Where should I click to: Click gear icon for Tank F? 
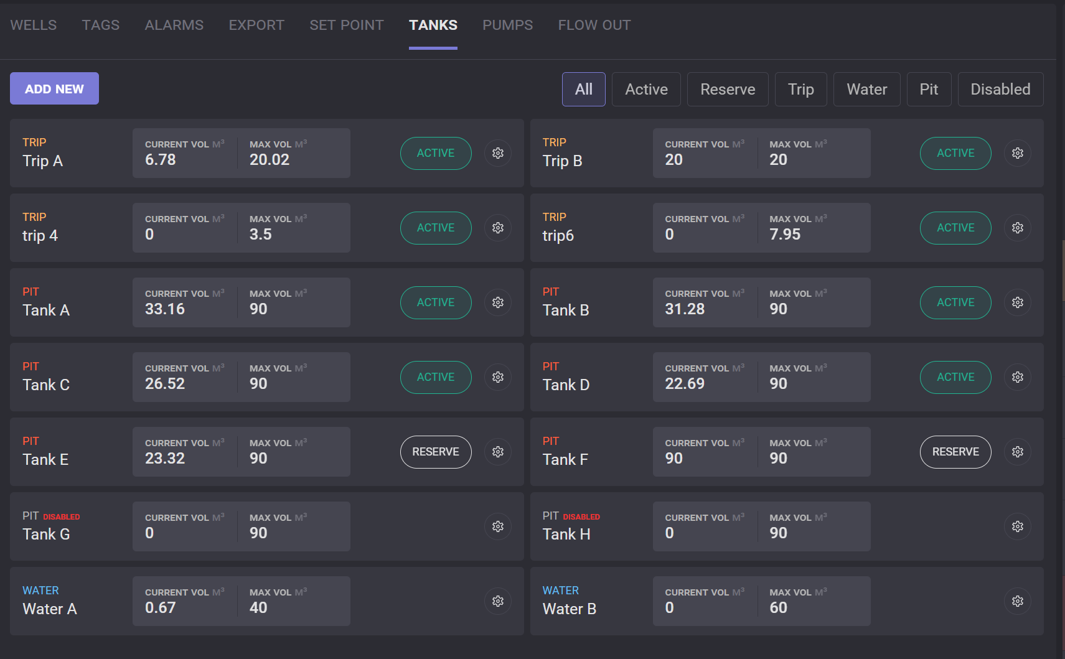[x=1017, y=452]
